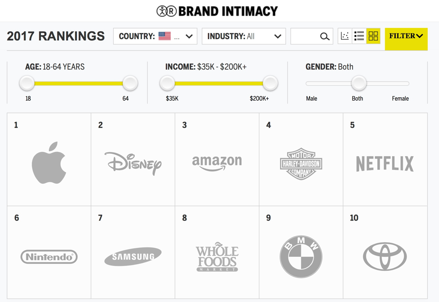The image size is (439, 302).
Task: Switch to scatter plot view icon
Action: (x=345, y=36)
